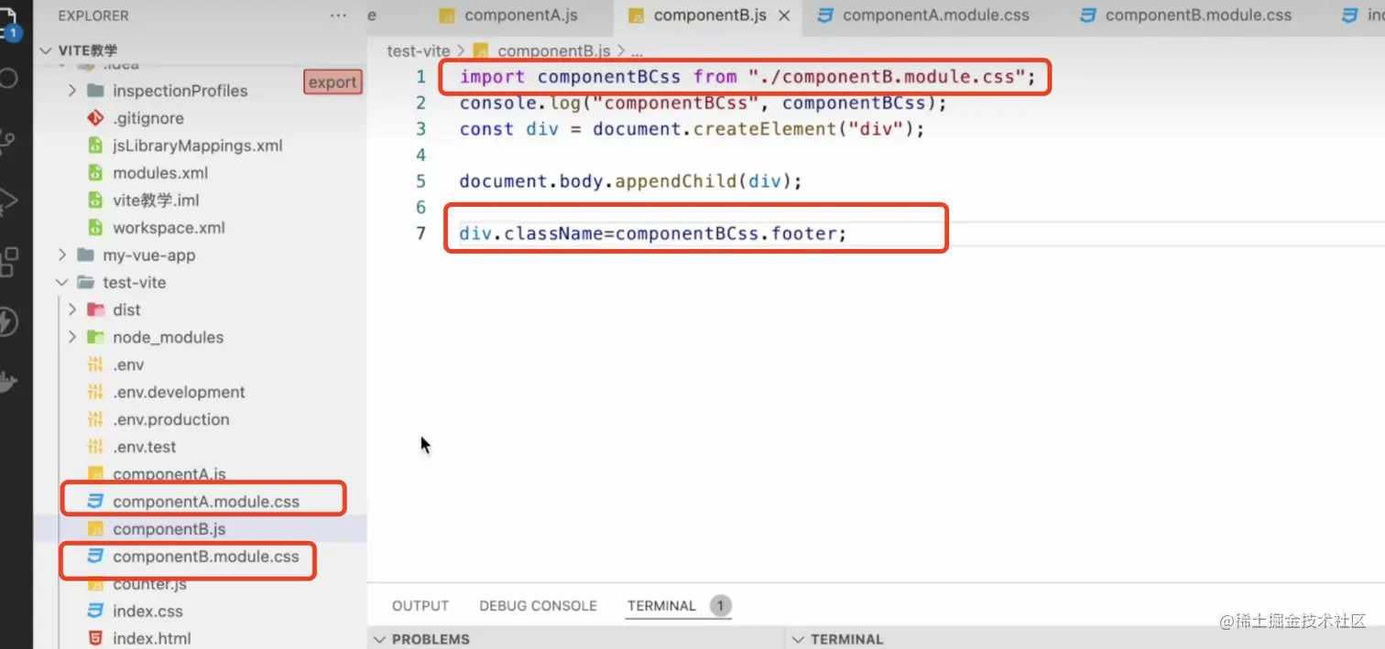Image resolution: width=1385 pixels, height=649 pixels.
Task: Click the document.createElement line of code
Action: pyautogui.click(x=692, y=129)
